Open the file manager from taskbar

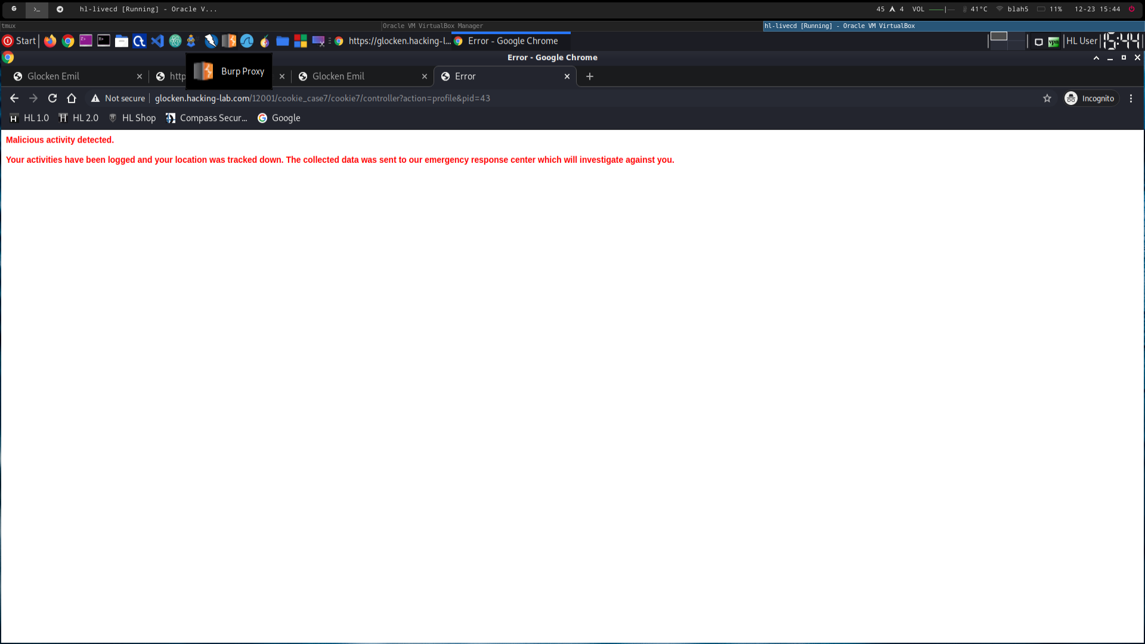pos(121,41)
